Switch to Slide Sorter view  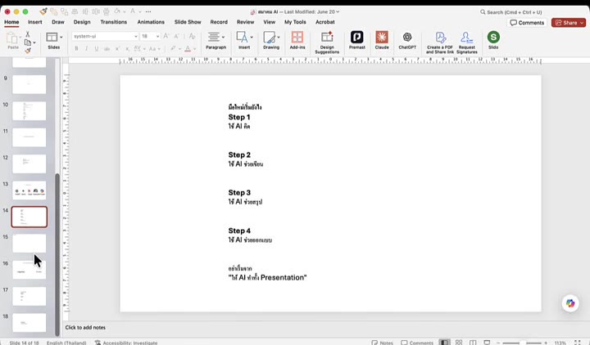coord(459,343)
